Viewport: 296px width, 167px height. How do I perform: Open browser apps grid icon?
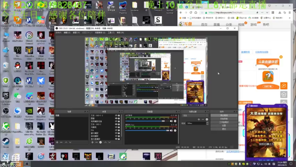click(x=273, y=13)
